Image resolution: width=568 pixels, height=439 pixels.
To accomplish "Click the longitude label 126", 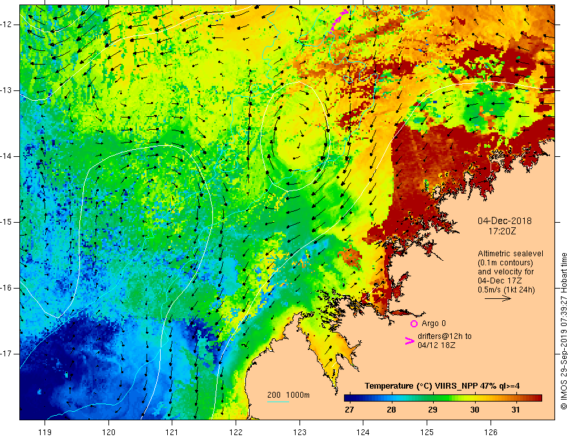I will [491, 432].
